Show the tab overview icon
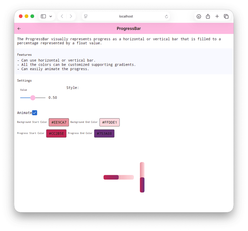Image resolution: width=248 pixels, height=231 pixels. [x=226, y=16]
